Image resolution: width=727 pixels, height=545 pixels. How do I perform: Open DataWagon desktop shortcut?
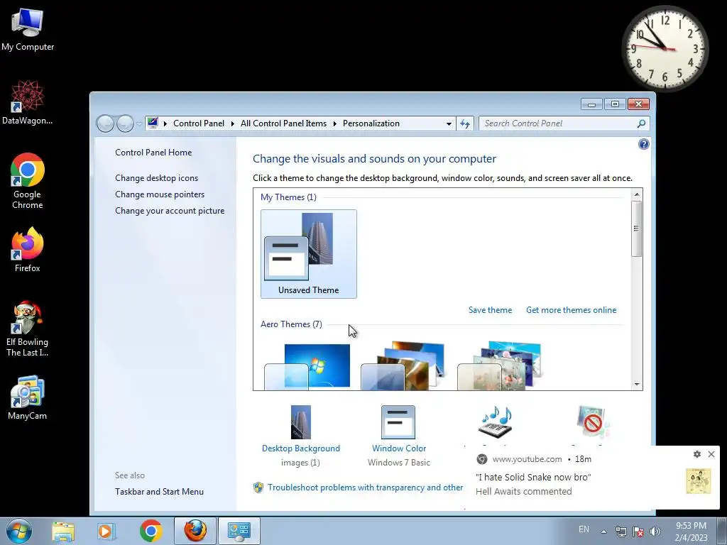[x=28, y=103]
